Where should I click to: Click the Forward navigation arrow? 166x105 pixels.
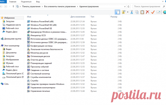tap(6, 6)
